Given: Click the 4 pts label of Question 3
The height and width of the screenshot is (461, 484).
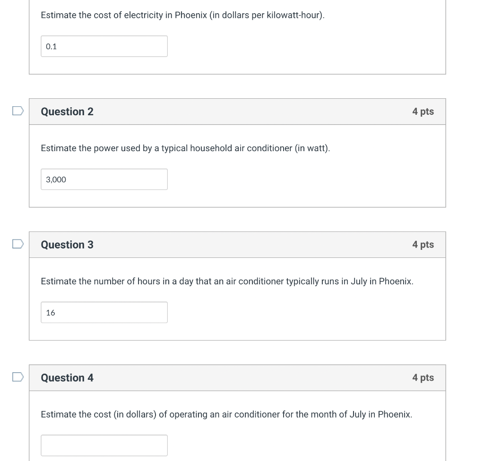Looking at the screenshot, I should pyautogui.click(x=423, y=244).
